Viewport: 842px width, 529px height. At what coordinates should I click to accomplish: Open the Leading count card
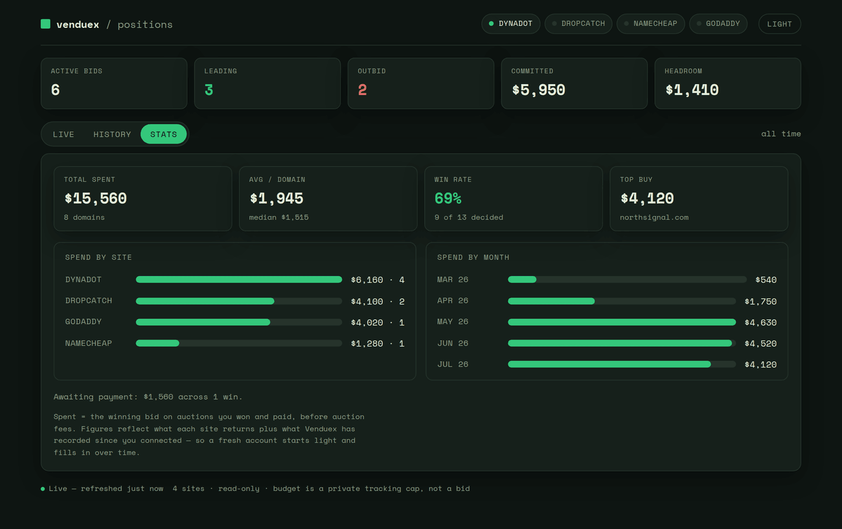(x=267, y=83)
